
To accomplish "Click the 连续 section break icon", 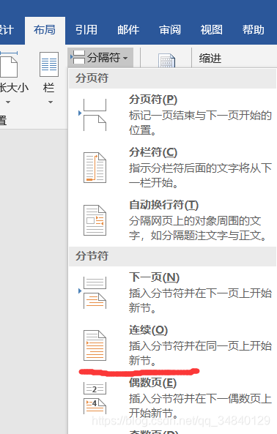I will point(95,345).
